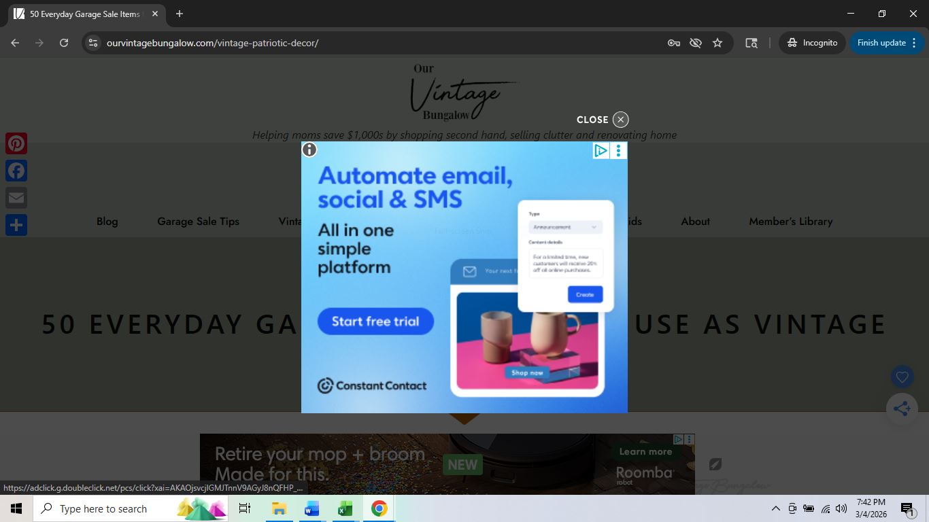Click the Email share icon

(x=16, y=198)
